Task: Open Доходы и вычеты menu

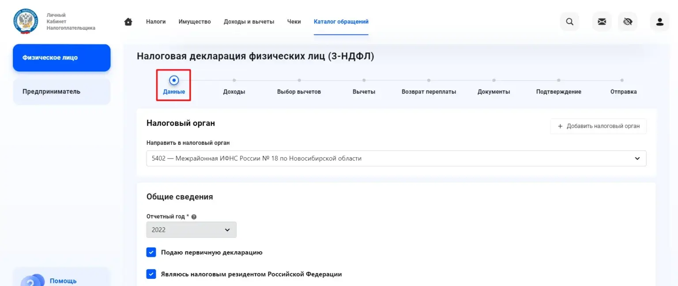Action: tap(249, 22)
